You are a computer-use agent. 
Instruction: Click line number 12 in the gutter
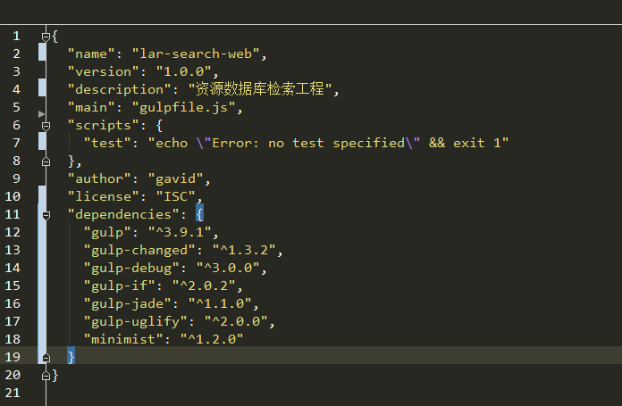point(13,232)
